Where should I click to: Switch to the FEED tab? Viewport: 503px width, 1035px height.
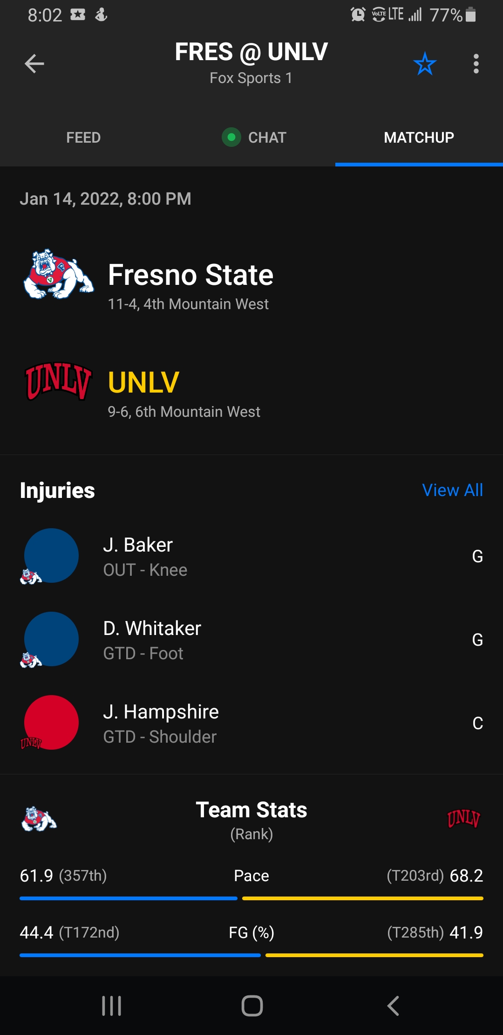tap(83, 138)
